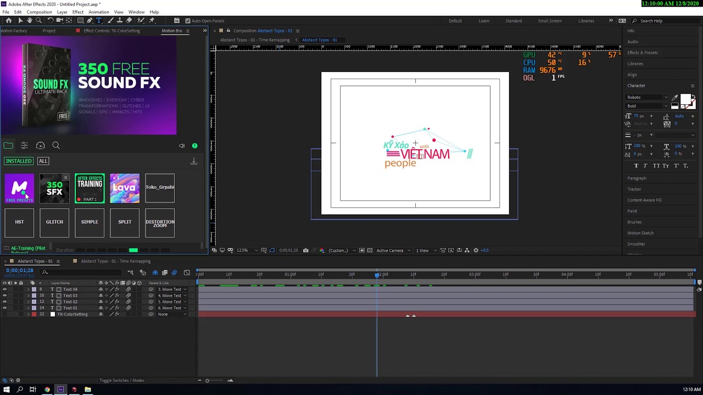Switch to Time Remapping timeline tab

coord(115,261)
